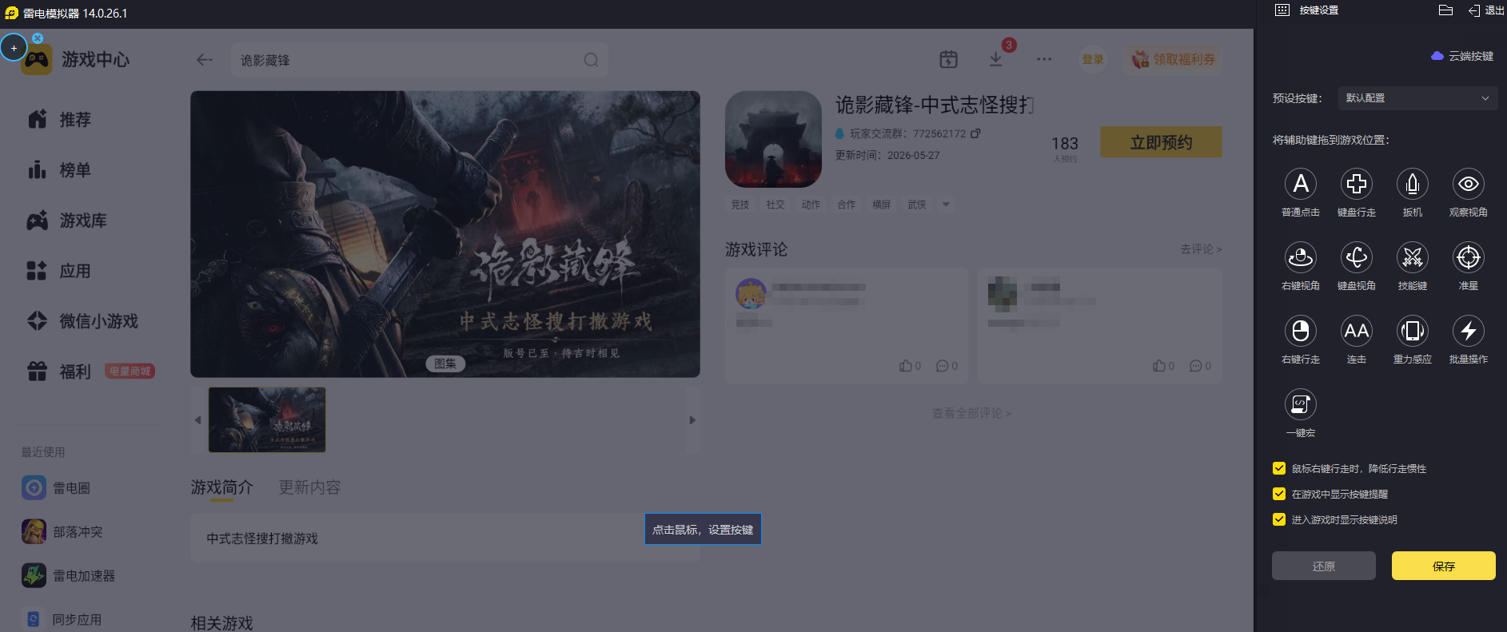Choose the 技能键 skill key icon
1507x632 pixels.
(1413, 257)
